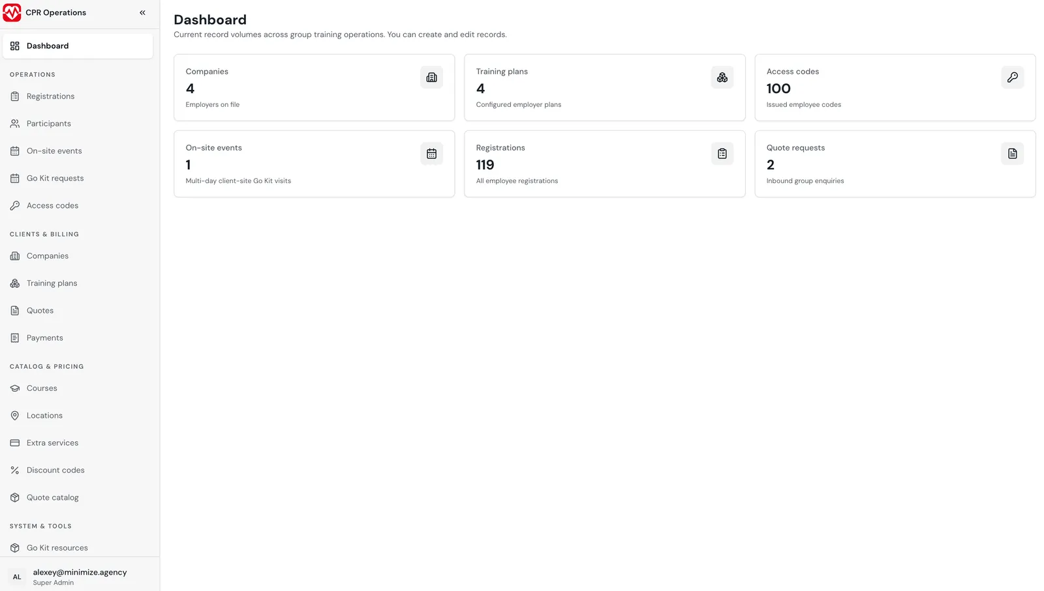
Task: Click the building icon on Companies card
Action: click(432, 78)
